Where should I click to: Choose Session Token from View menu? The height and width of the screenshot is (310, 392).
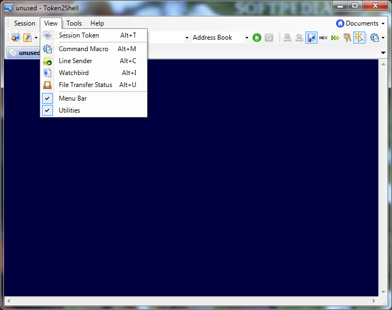click(94, 35)
